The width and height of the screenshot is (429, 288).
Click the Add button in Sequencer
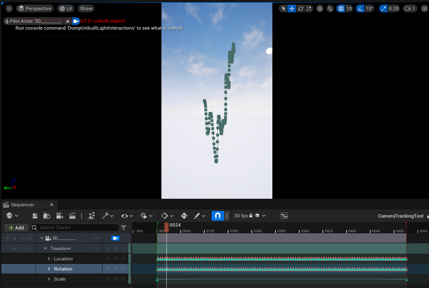coord(16,227)
